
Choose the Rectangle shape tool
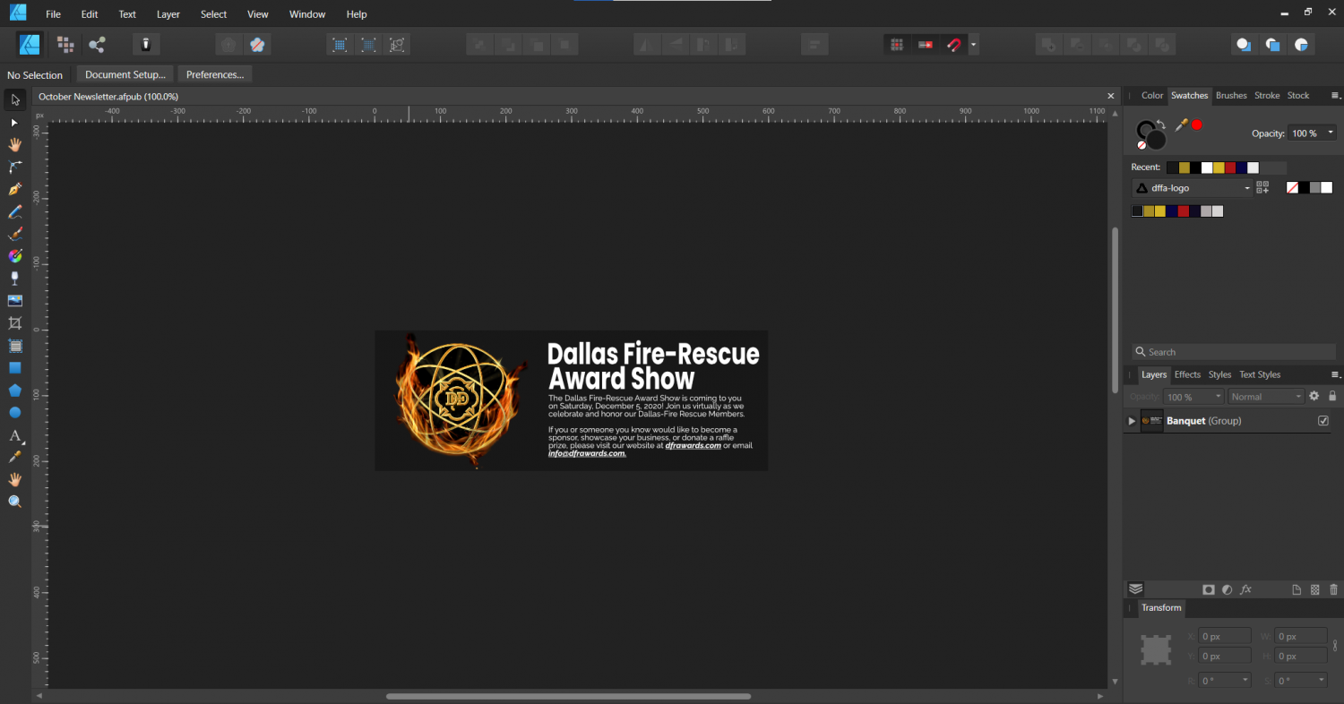pos(14,367)
